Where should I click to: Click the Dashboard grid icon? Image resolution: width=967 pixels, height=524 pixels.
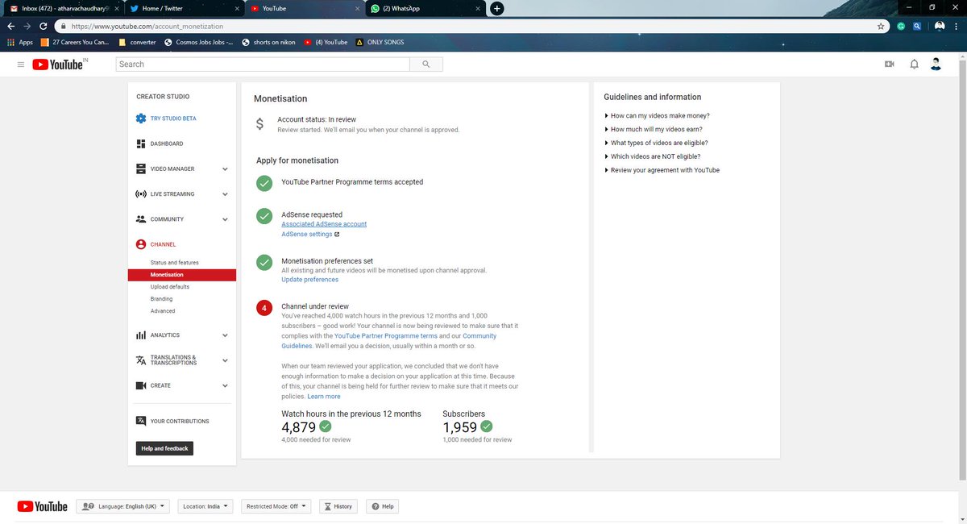(x=141, y=143)
